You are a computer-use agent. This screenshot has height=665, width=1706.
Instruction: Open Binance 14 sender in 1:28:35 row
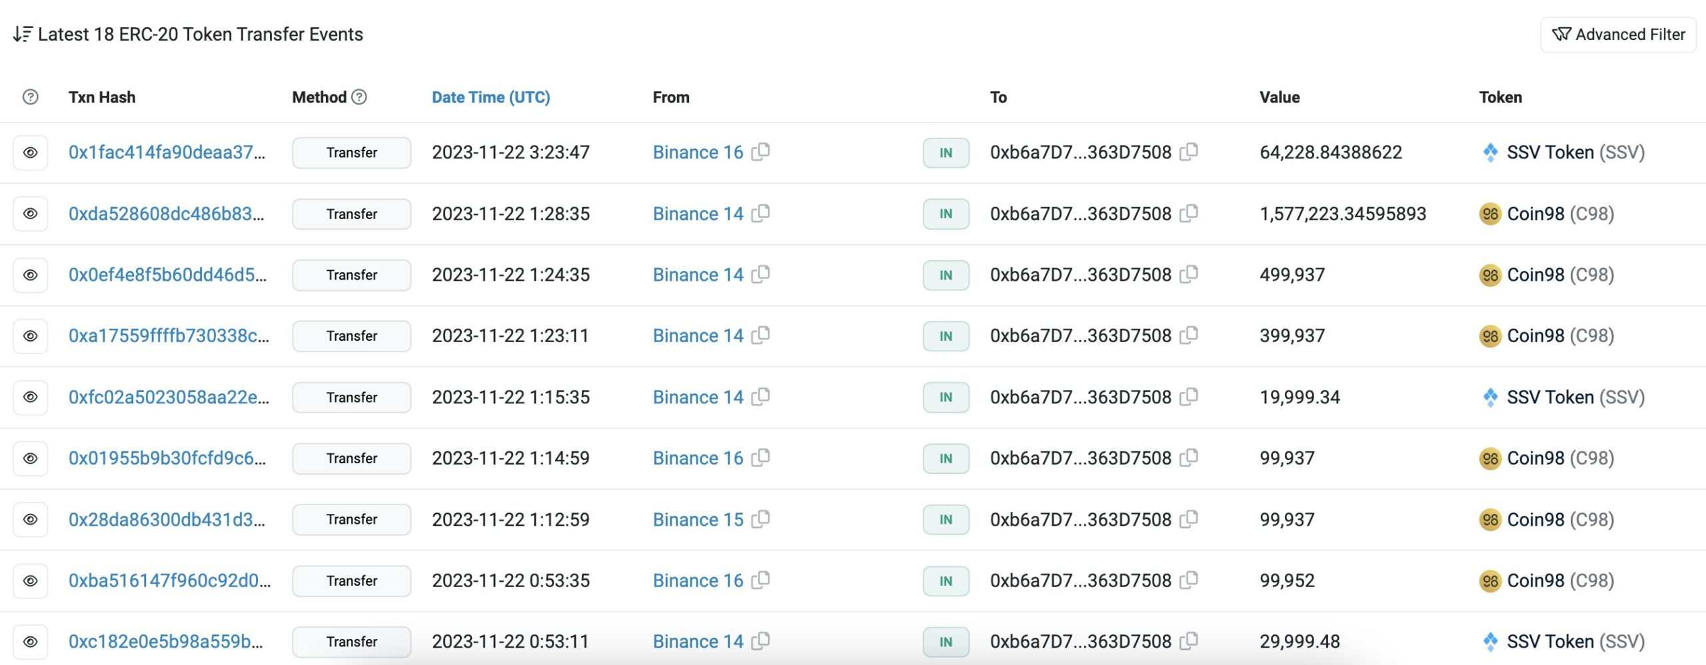(x=698, y=214)
